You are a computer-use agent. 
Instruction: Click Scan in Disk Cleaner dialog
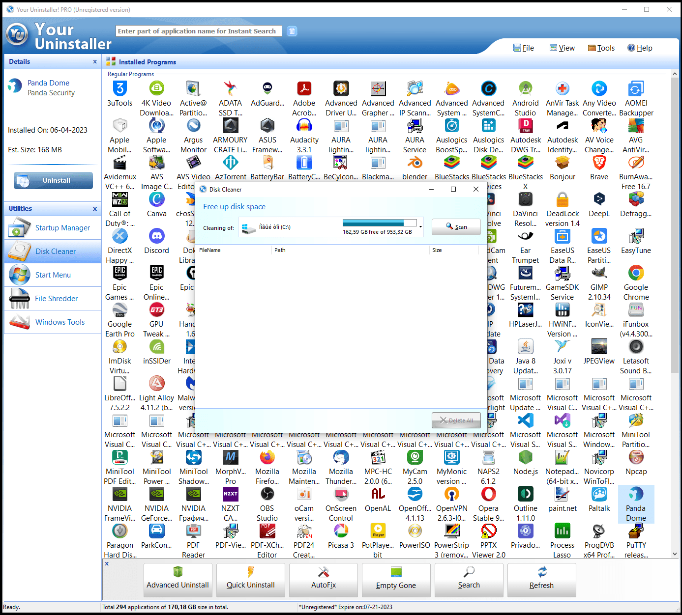(x=456, y=226)
